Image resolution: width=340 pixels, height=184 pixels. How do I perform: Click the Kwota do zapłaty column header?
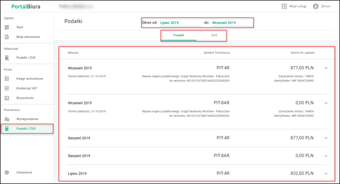303,53
